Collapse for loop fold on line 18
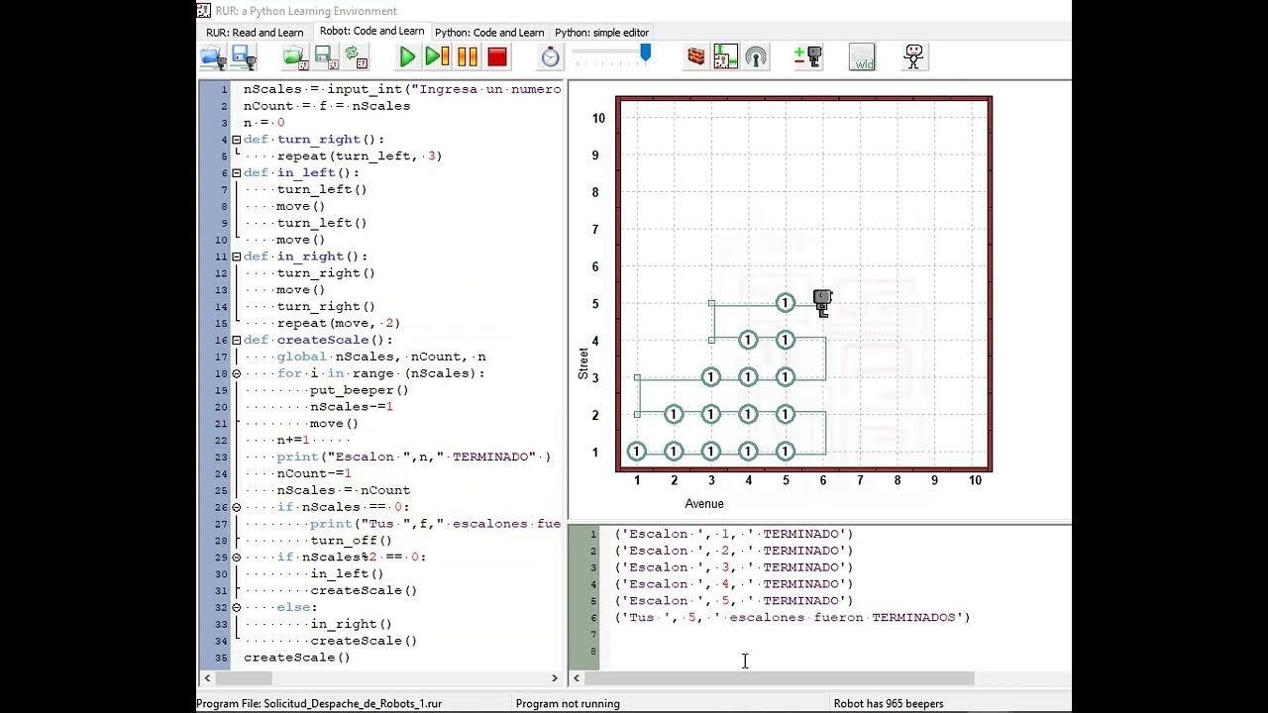Image resolution: width=1268 pixels, height=713 pixels. click(x=236, y=373)
